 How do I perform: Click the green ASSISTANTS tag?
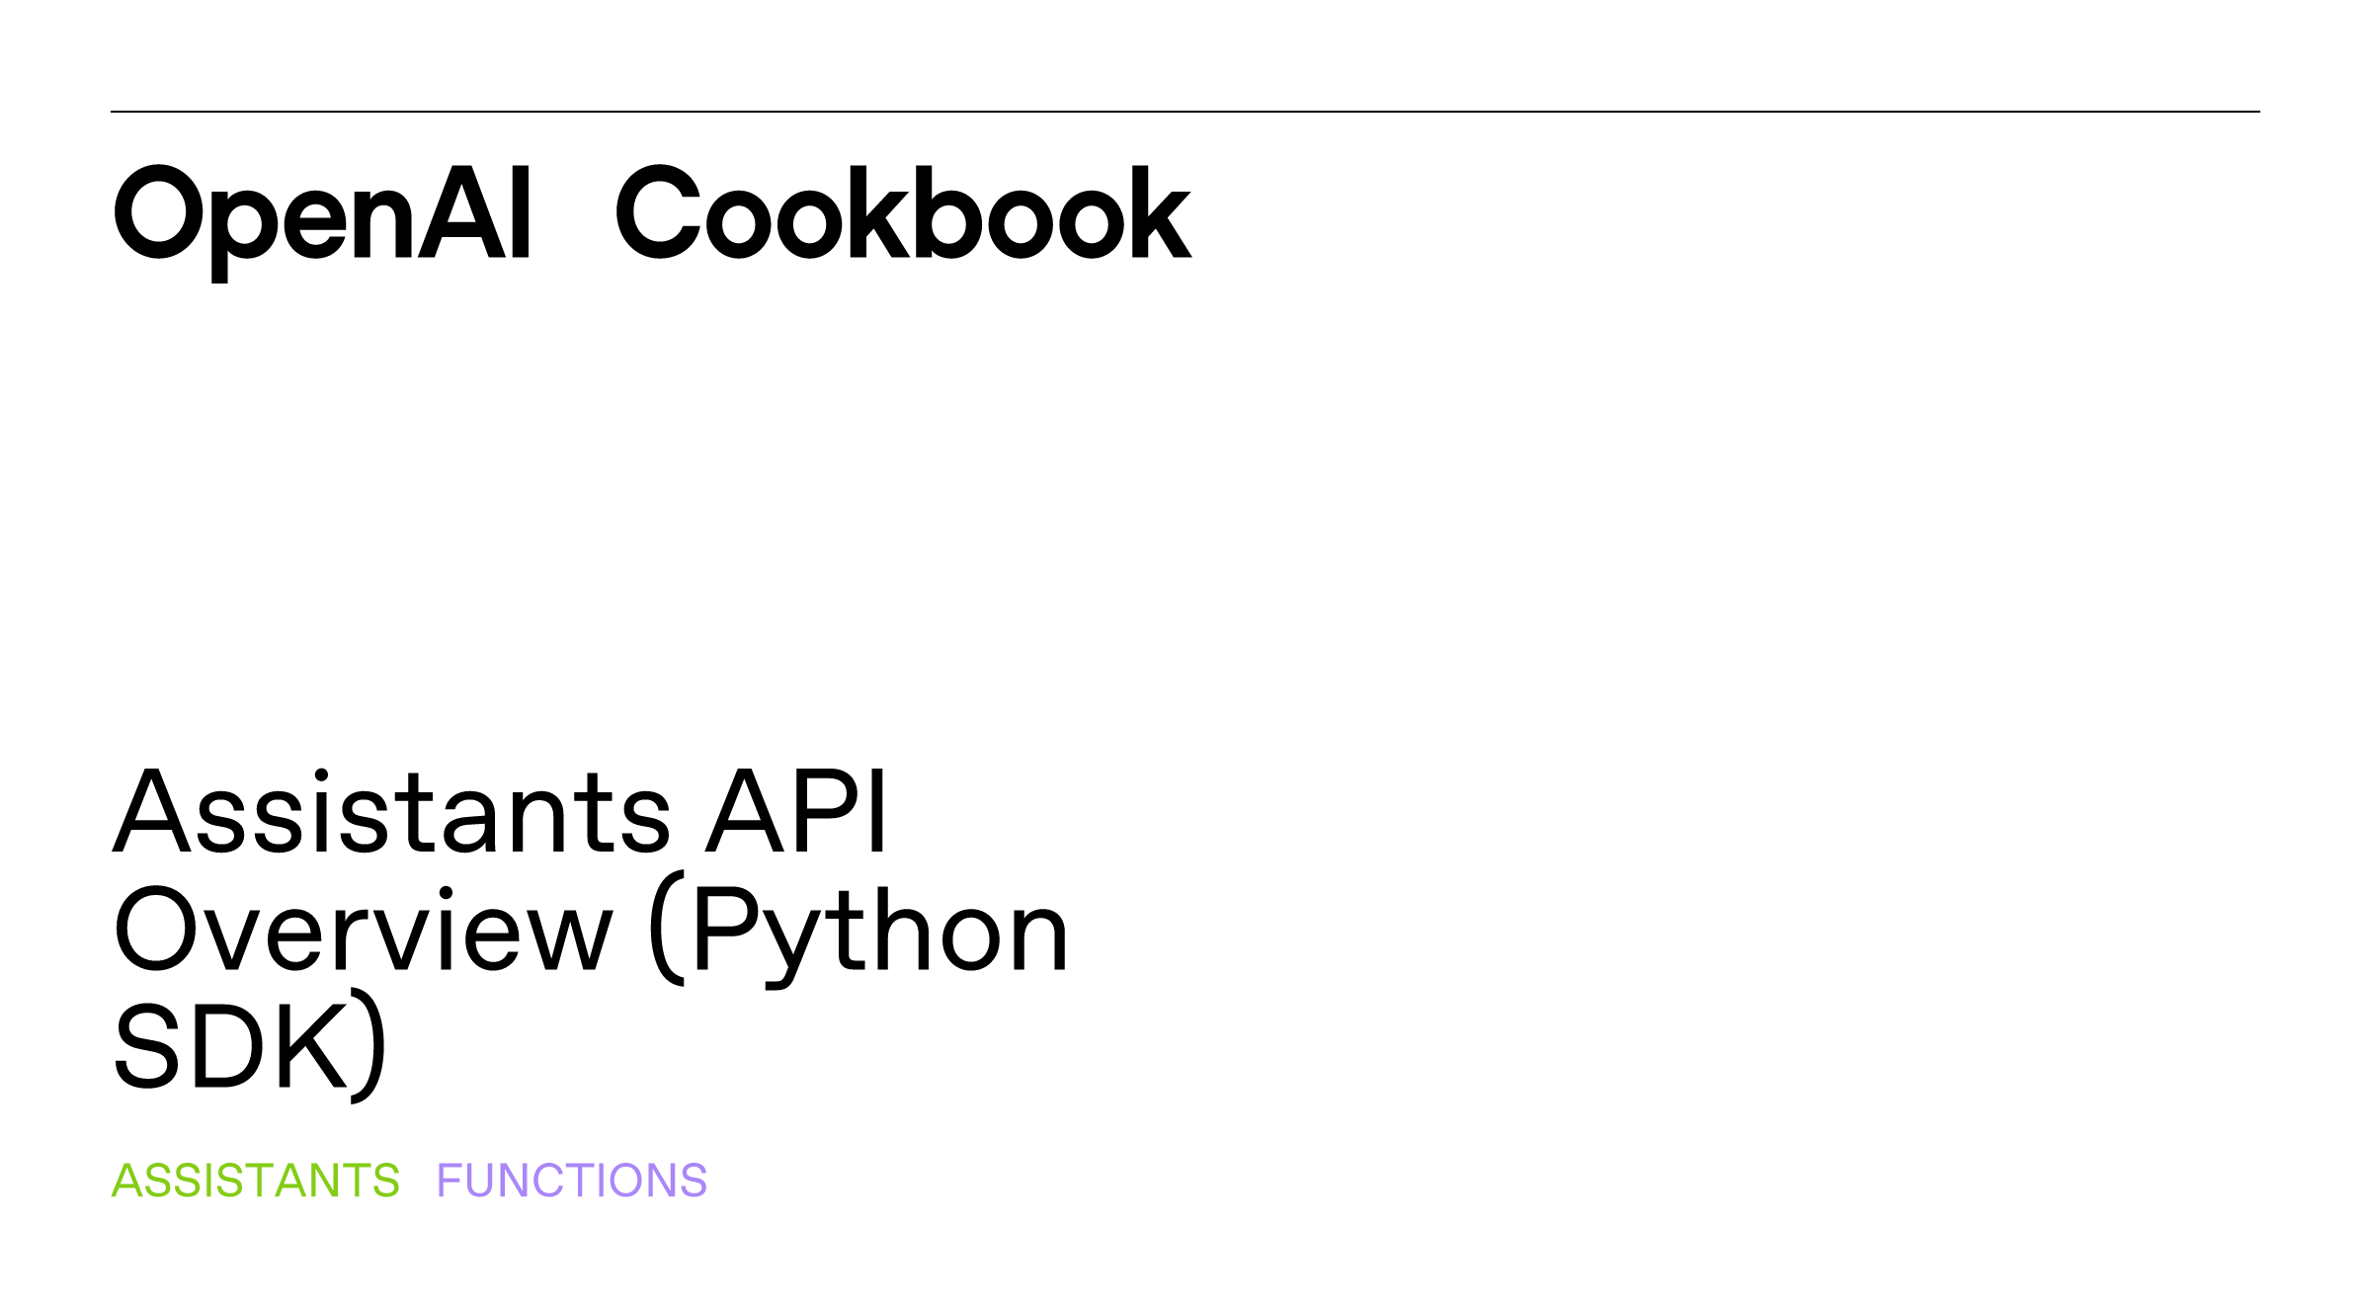pos(256,1181)
